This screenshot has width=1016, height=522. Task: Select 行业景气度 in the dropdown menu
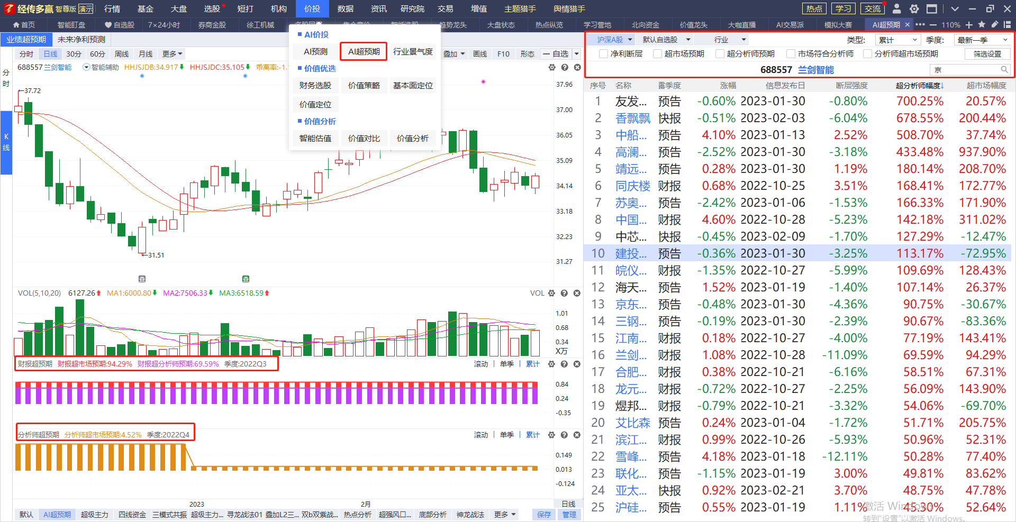(x=413, y=51)
